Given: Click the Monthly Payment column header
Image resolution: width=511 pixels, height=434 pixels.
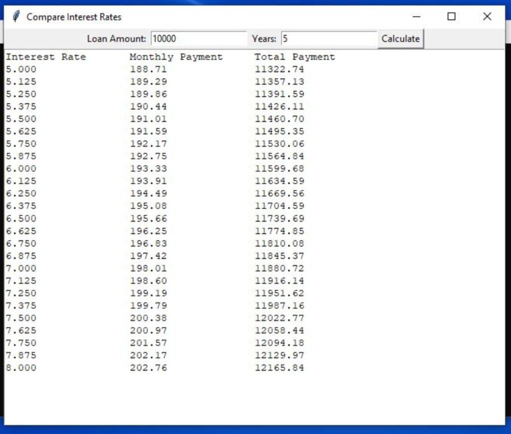Looking at the screenshot, I should pyautogui.click(x=176, y=57).
